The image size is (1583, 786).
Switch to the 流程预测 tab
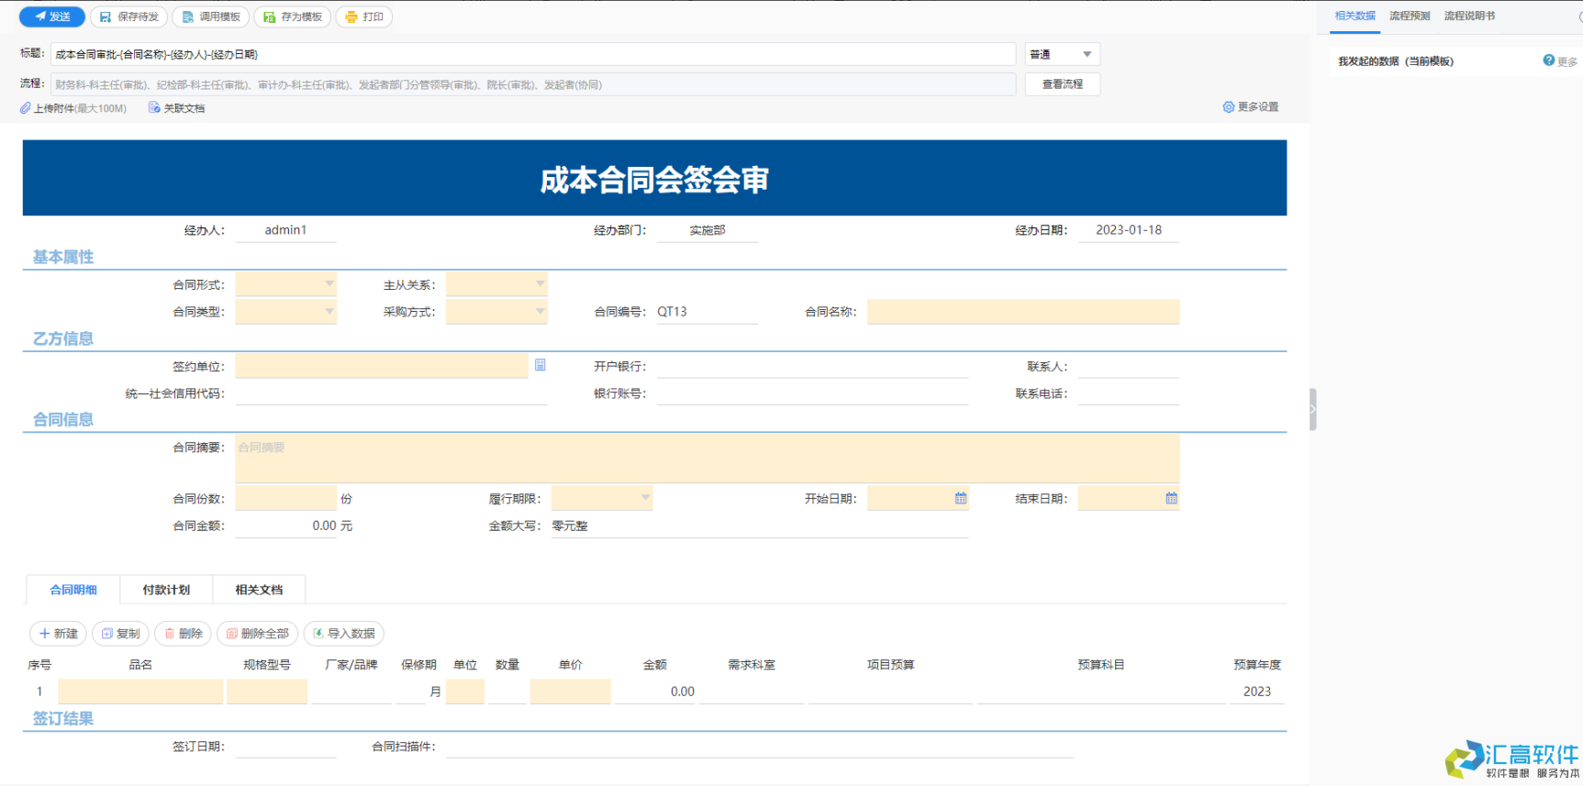(1410, 16)
